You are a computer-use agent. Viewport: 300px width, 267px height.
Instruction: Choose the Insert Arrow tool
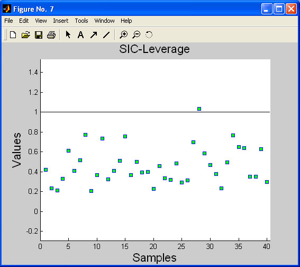point(94,35)
